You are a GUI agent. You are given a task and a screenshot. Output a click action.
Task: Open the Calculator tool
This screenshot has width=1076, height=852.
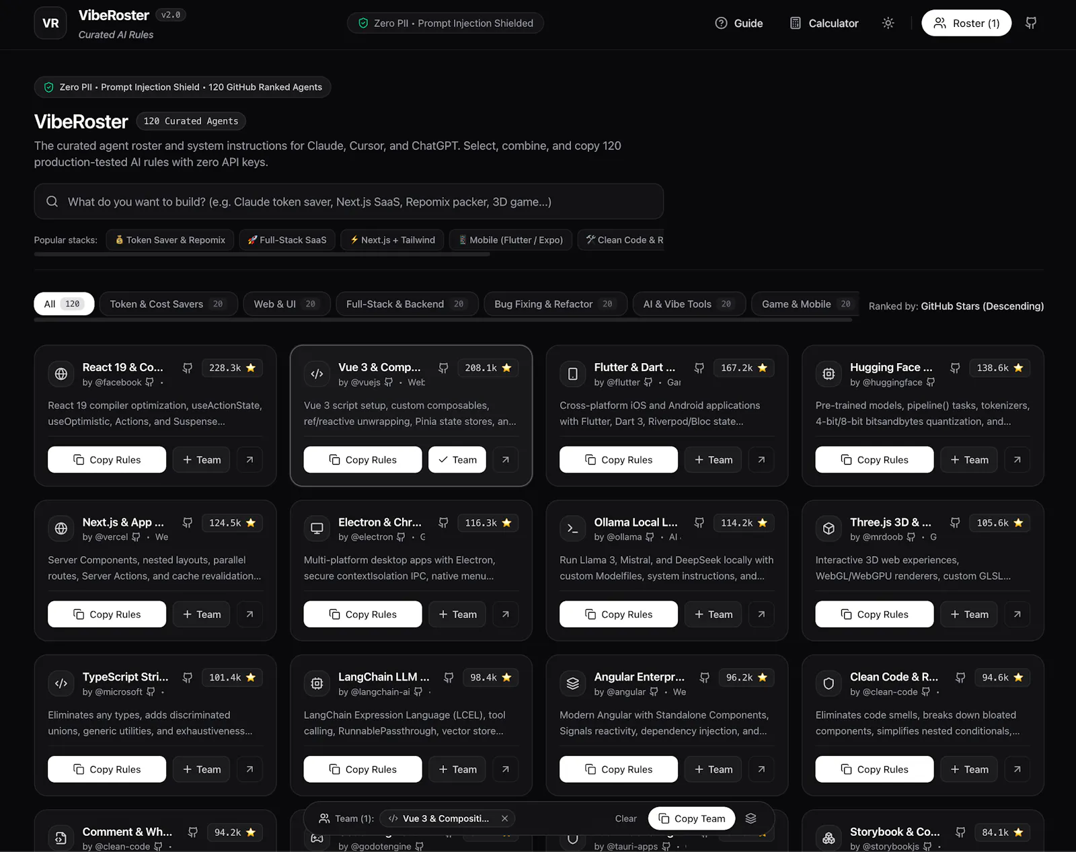pyautogui.click(x=824, y=23)
